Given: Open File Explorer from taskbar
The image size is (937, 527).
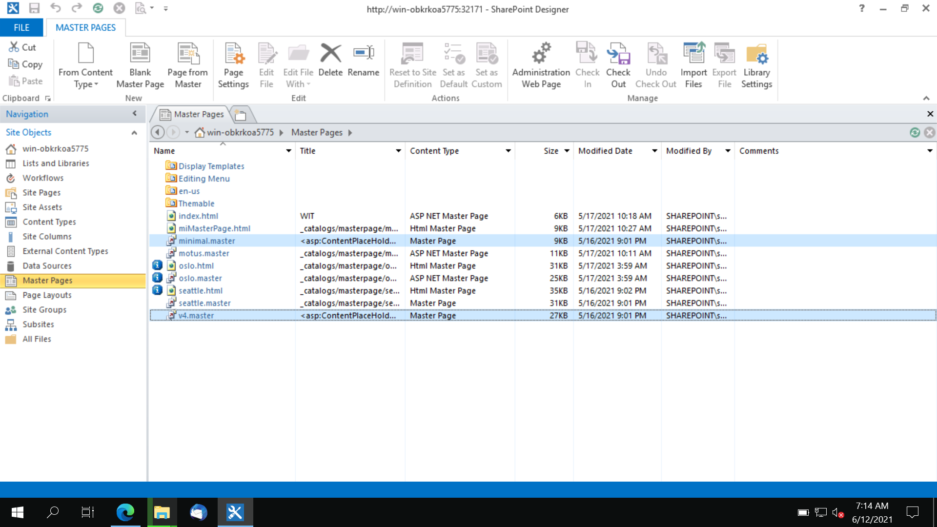Looking at the screenshot, I should [x=162, y=512].
